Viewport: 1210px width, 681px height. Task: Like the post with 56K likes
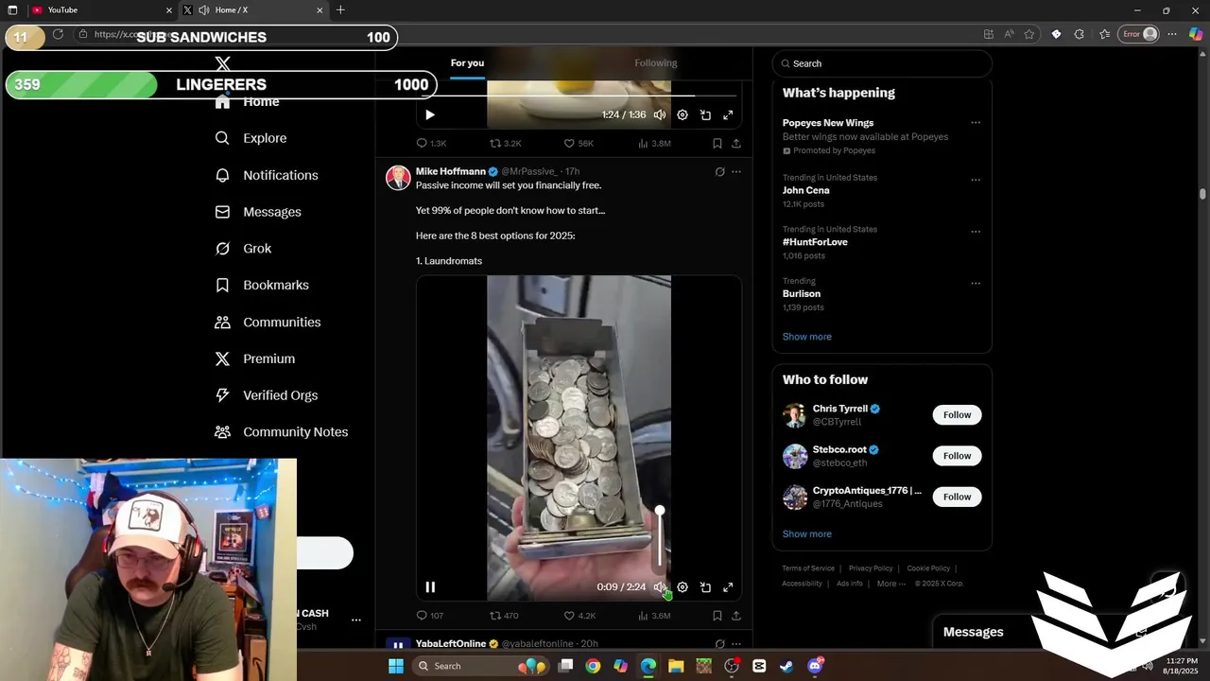click(x=579, y=144)
